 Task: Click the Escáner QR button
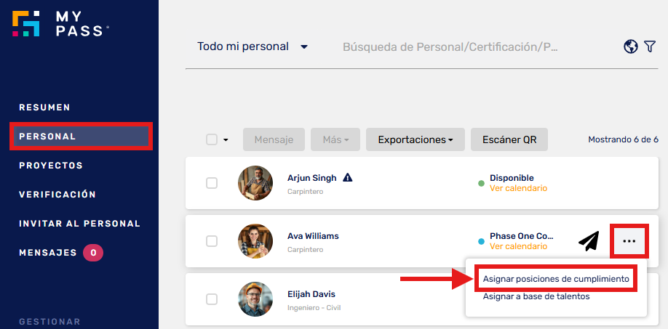(509, 139)
